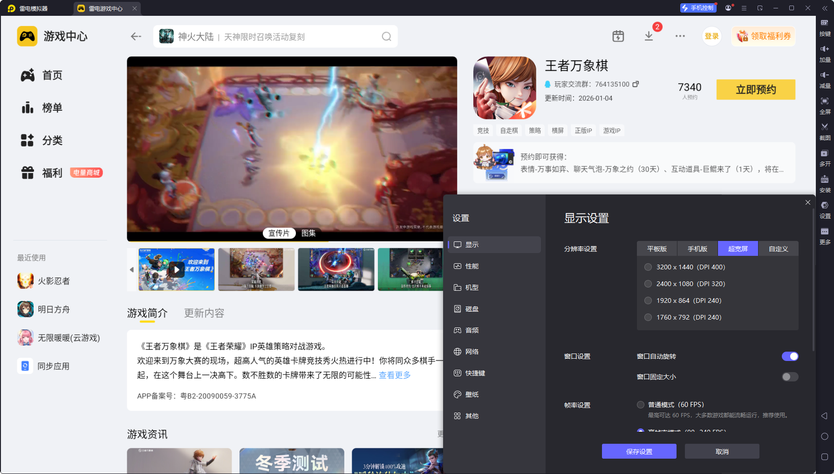The width and height of the screenshot is (834, 474).
Task: Click the 立即预约 reservation button
Action: tap(755, 89)
